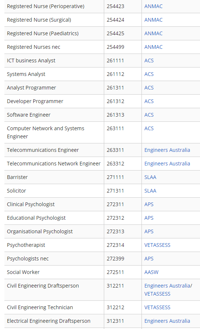Click VETASSESS link for Civil Engineering Technician
Image resolution: width=200 pixels, height=329 pixels.
pyautogui.click(x=157, y=307)
